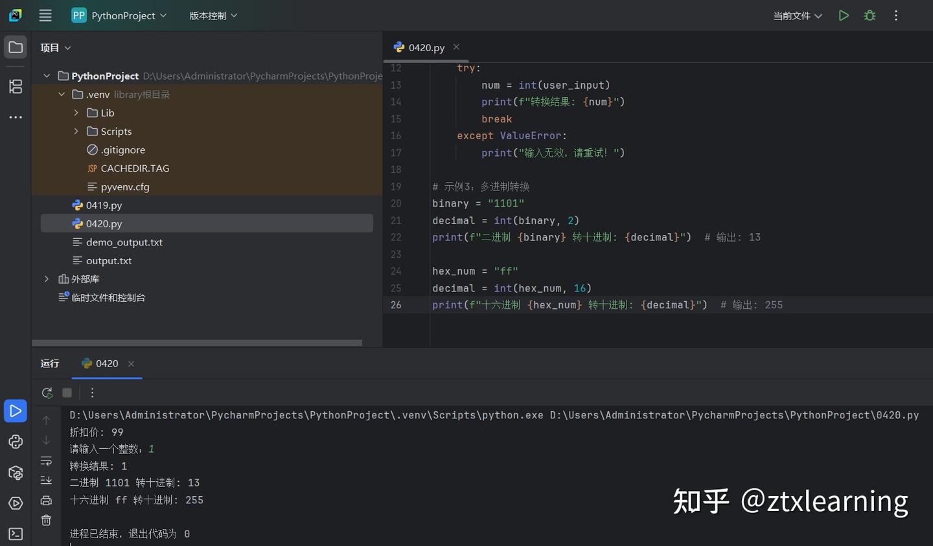Screen dimensions: 933x546
Task: Click python.exe path link in console
Action: (x=306, y=415)
